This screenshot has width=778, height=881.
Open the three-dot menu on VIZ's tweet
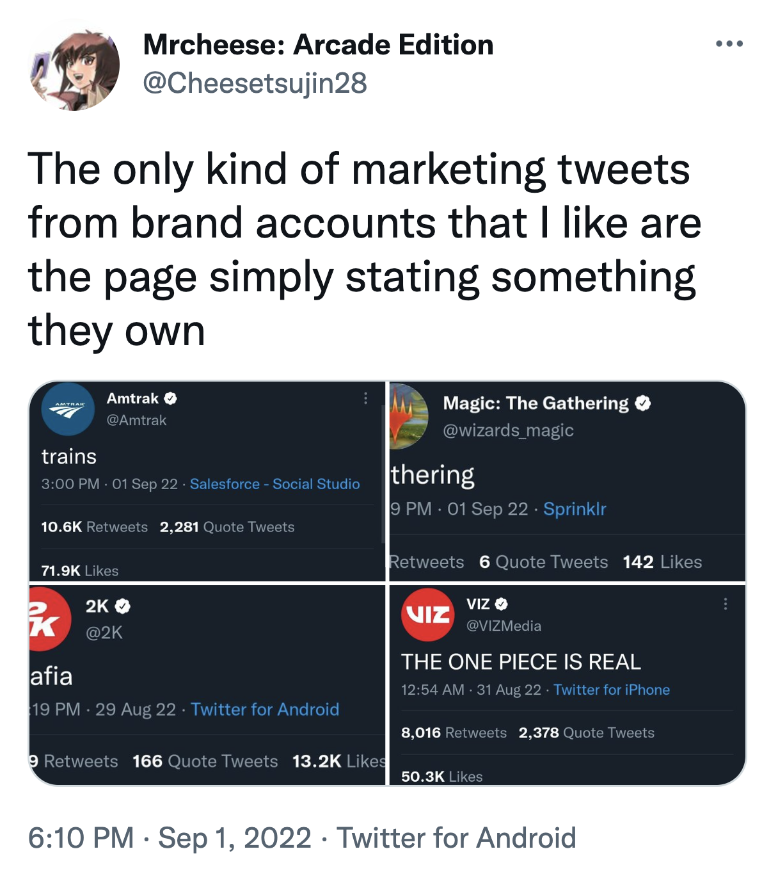pyautogui.click(x=726, y=604)
